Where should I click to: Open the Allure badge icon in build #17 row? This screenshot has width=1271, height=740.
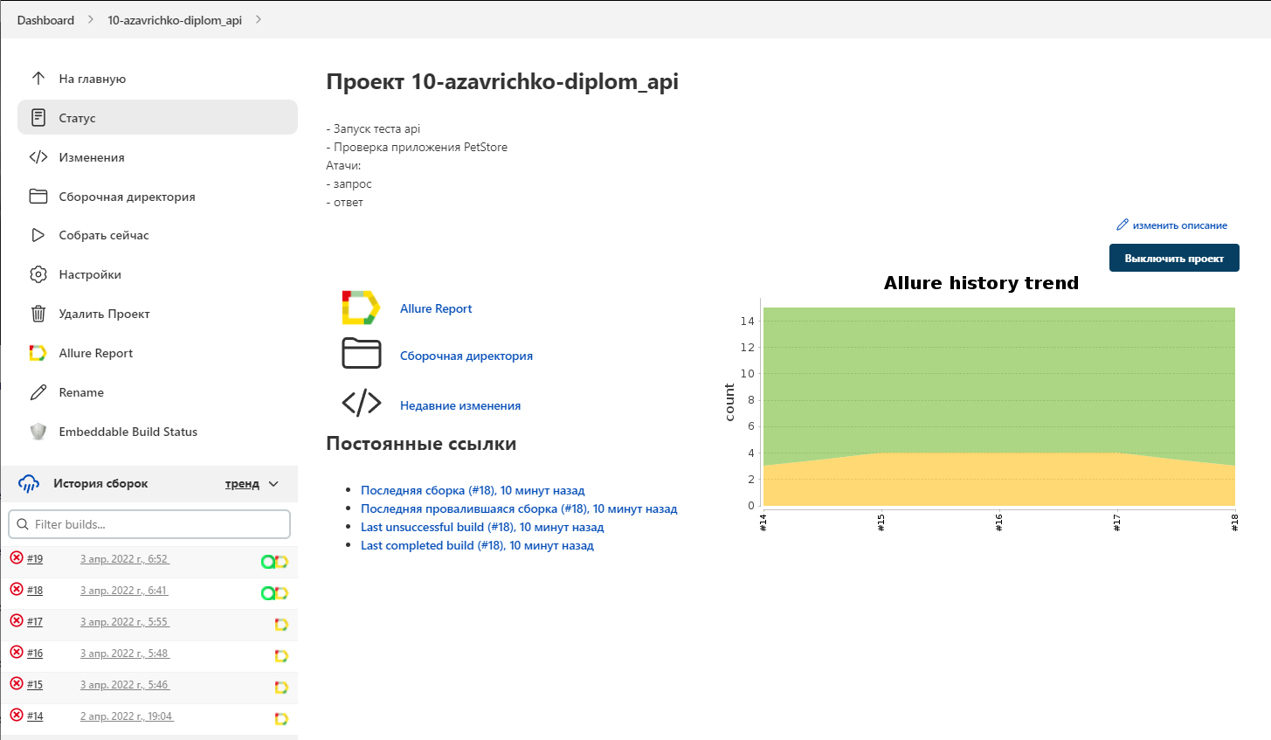coord(281,625)
